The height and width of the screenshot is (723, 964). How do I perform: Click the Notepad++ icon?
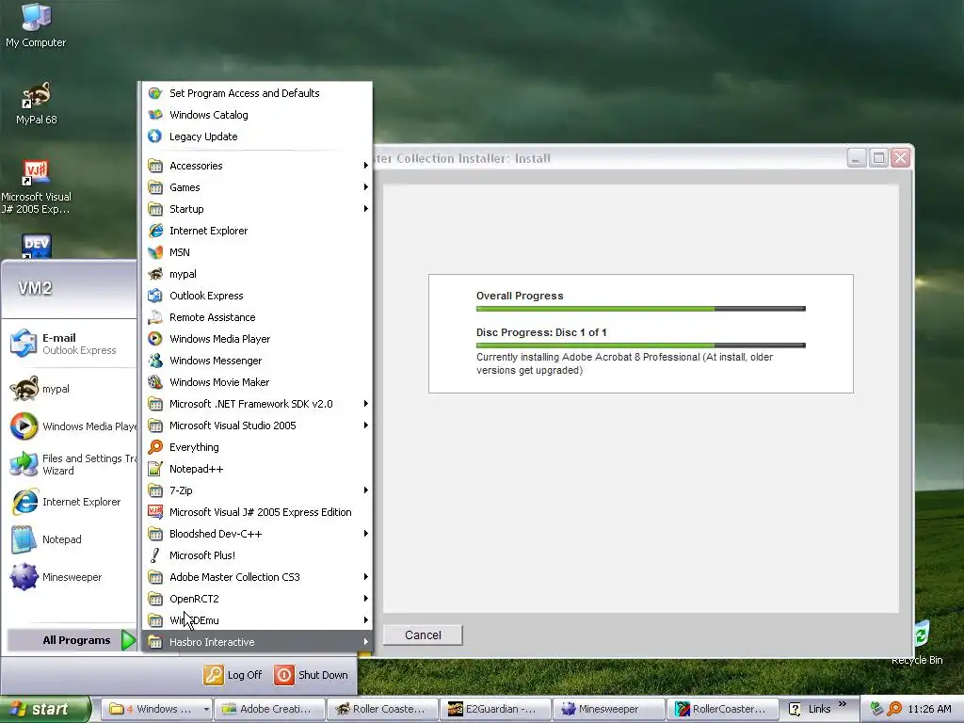pos(155,469)
